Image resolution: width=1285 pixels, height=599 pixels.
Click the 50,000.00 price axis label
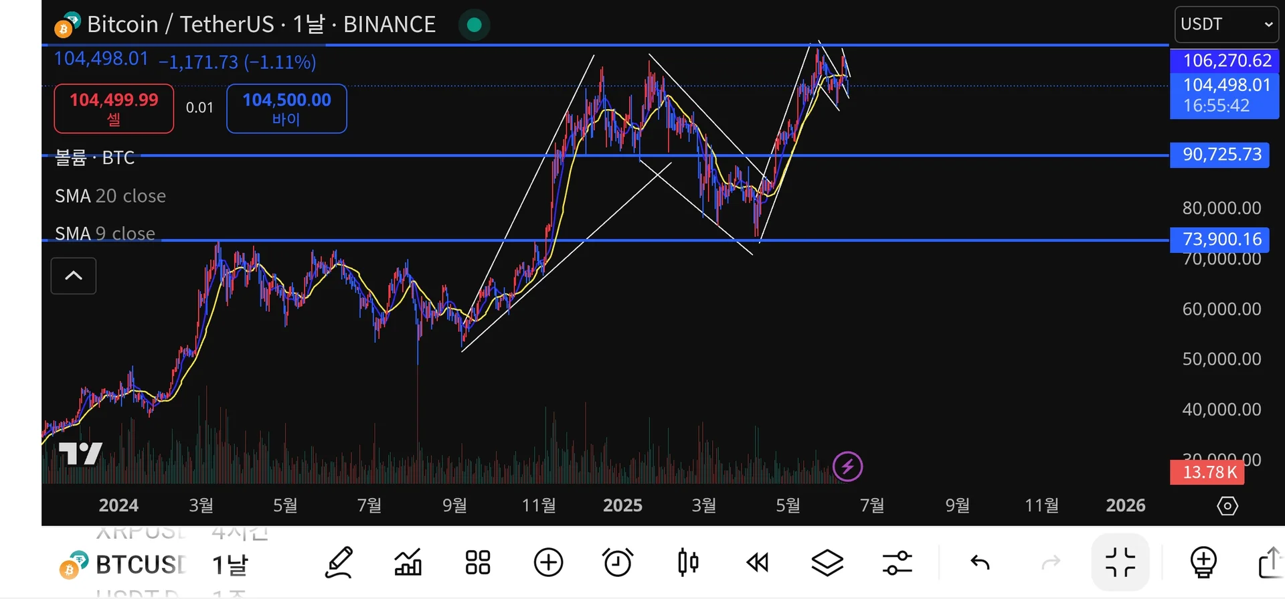[1221, 359]
